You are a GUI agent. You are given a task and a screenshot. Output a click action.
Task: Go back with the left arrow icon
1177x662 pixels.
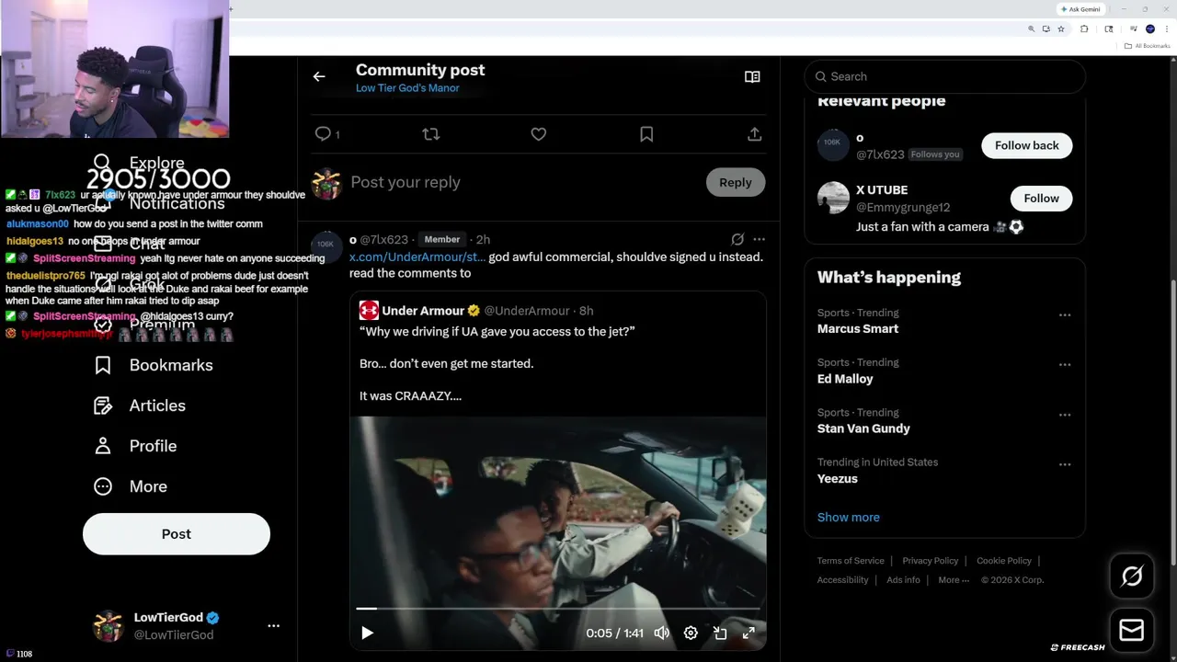pyautogui.click(x=319, y=77)
